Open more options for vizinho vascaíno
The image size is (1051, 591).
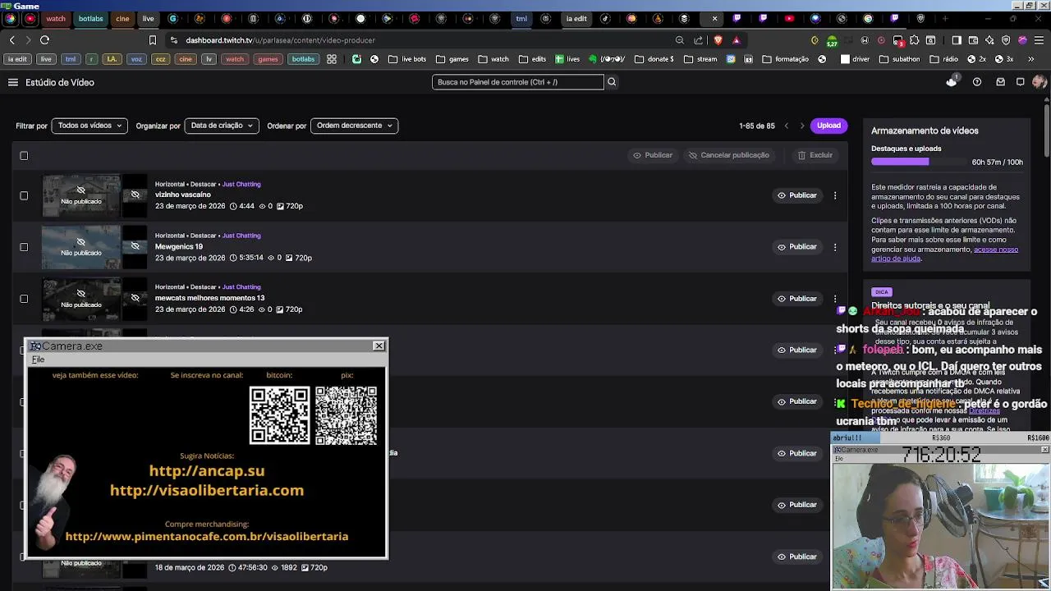(x=835, y=195)
